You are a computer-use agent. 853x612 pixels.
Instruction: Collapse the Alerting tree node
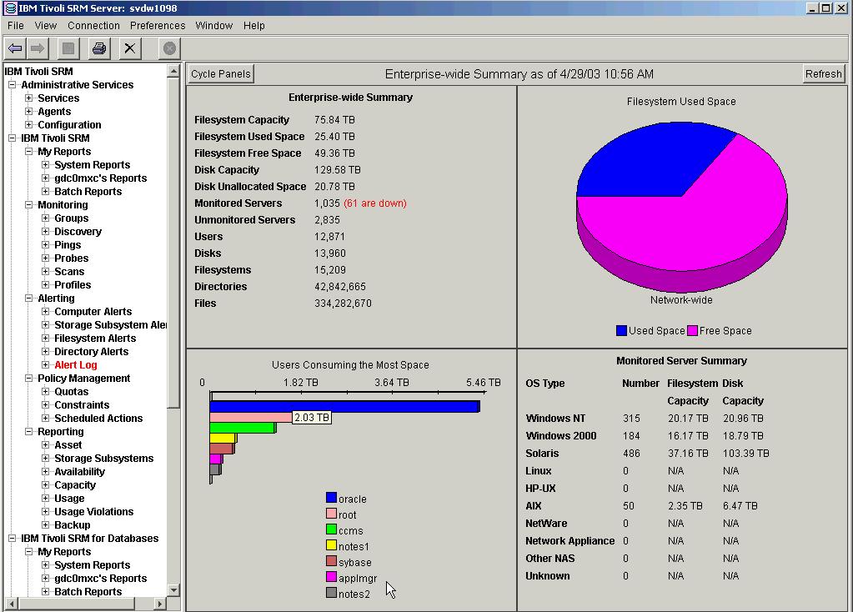pyautogui.click(x=29, y=298)
